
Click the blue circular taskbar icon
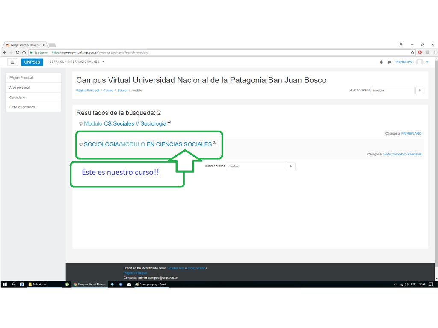click(x=121, y=284)
